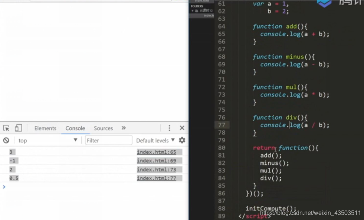The height and width of the screenshot is (220, 364).
Task: Switch to the Elements tab
Action: [45, 128]
